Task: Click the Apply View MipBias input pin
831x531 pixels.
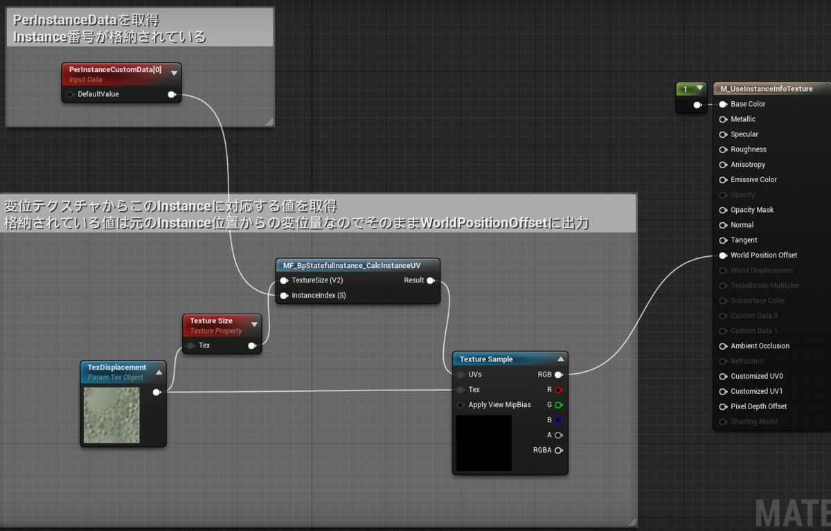Action: pos(461,405)
